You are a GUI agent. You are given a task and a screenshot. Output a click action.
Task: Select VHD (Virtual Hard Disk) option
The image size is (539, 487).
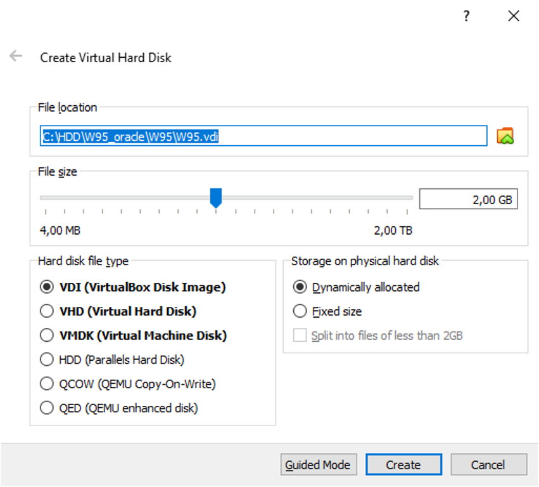46,311
